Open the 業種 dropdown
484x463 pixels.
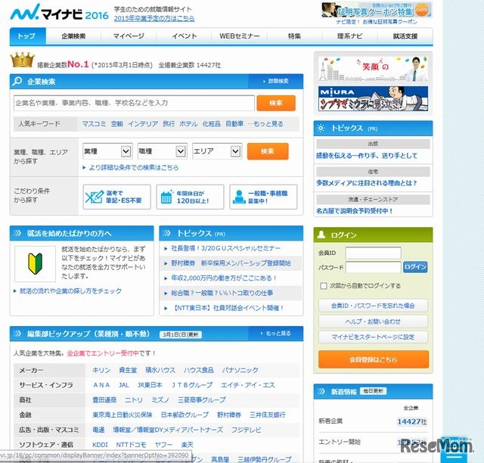[x=107, y=151]
